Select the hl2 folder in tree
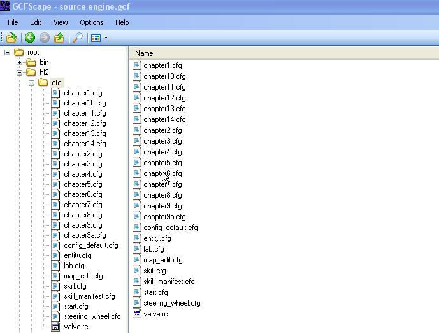This screenshot has height=333, width=439. 44,72
